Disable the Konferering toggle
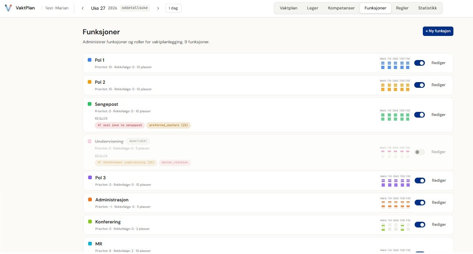Screen dimensions: 473x254 click(420, 225)
